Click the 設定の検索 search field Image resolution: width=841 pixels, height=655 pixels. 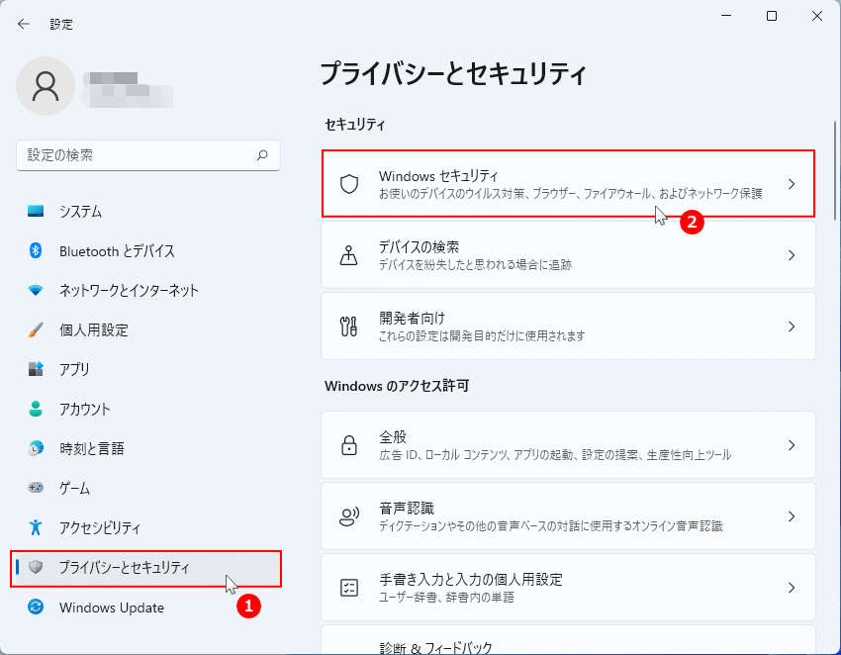(139, 155)
